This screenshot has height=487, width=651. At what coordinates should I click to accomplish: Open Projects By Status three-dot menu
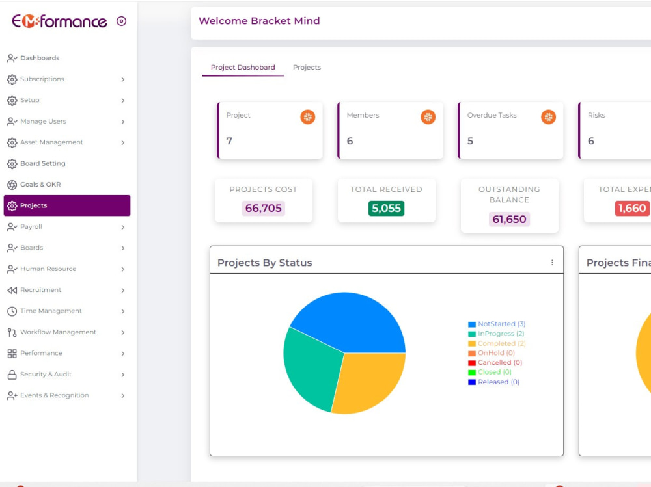(552, 263)
